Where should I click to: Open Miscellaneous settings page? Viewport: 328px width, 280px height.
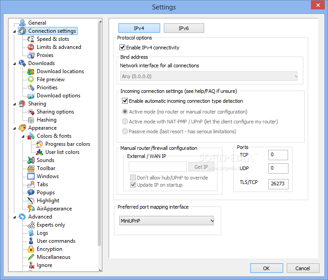pos(53,257)
